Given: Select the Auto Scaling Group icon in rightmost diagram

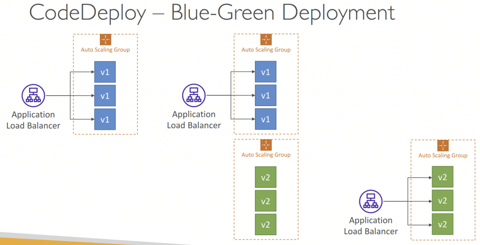Looking at the screenshot, I should (x=443, y=145).
